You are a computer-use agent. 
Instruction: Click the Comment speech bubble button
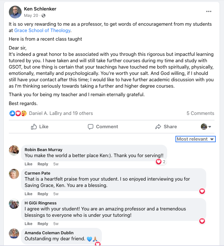point(103,127)
